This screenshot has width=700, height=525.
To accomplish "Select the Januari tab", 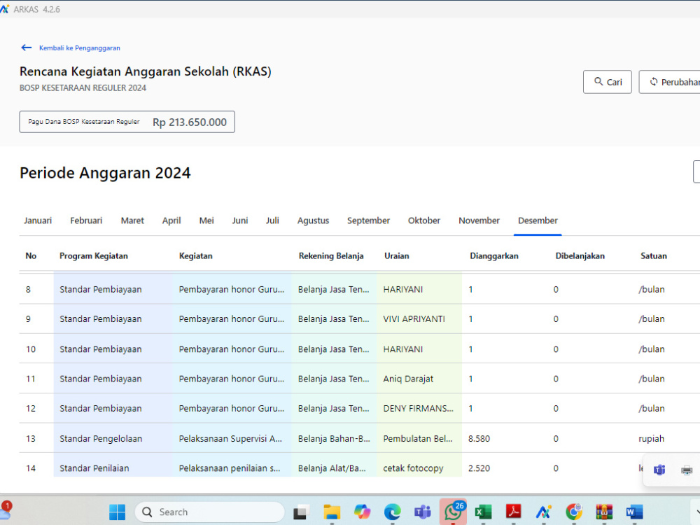I will click(x=38, y=220).
